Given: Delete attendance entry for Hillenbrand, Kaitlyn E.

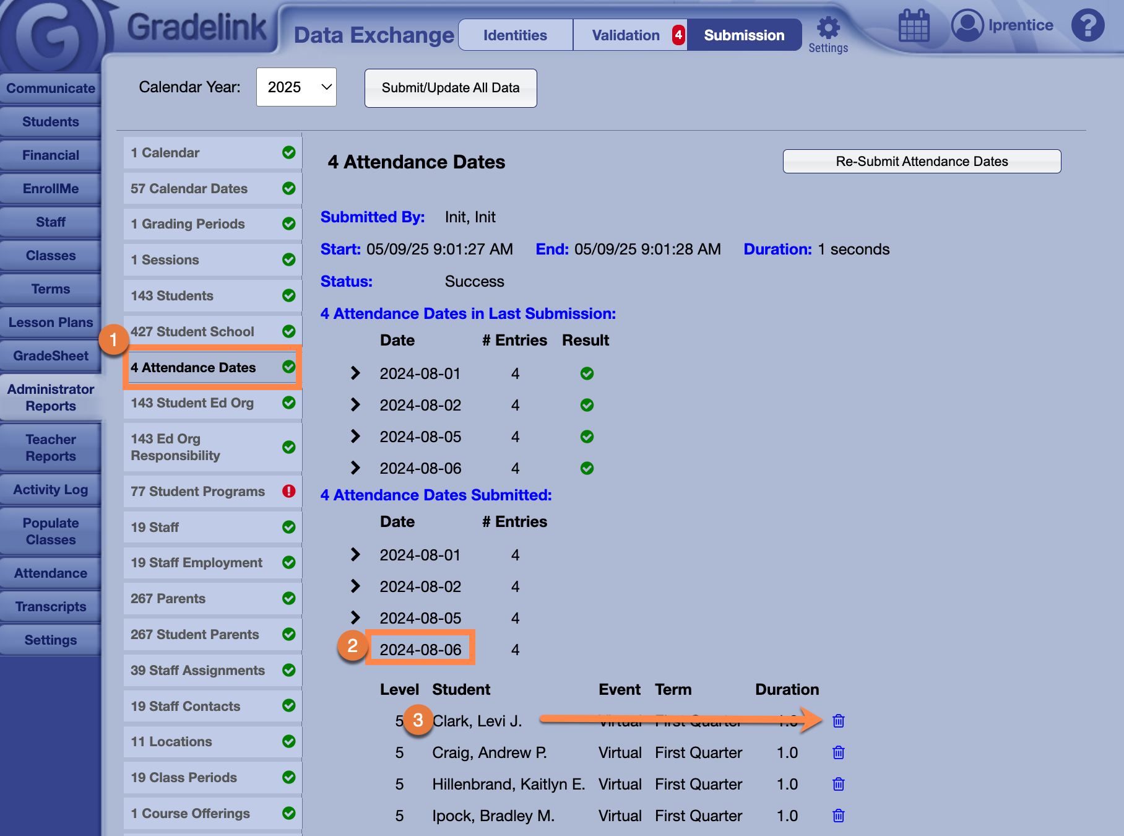Looking at the screenshot, I should 839,784.
